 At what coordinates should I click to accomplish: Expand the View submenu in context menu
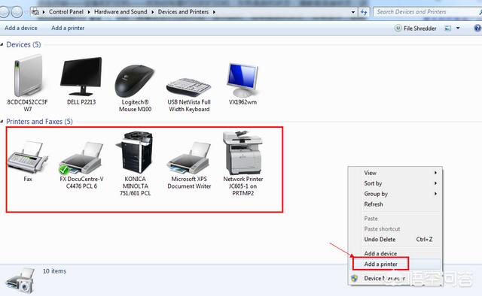395,173
